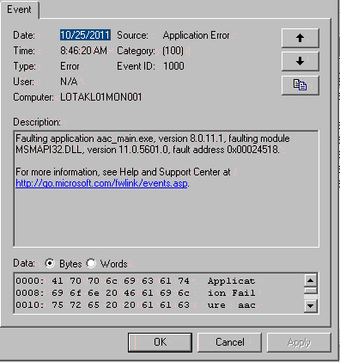Click the OK button
Screen dimensions: 340x362
point(160,342)
